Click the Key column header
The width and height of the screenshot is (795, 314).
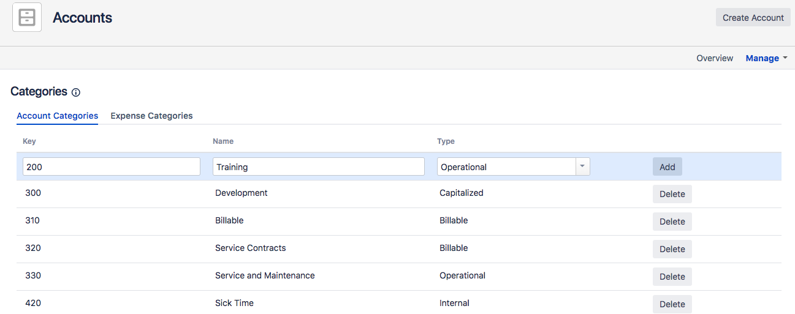coord(29,141)
